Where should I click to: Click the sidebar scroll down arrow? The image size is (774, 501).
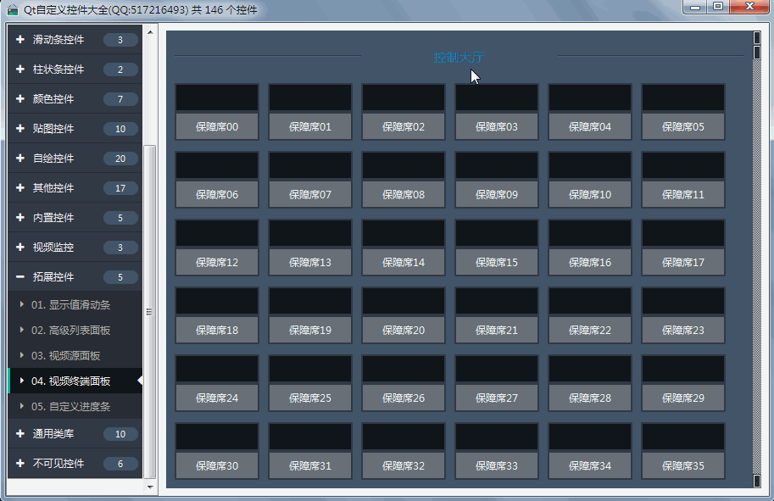click(x=150, y=487)
